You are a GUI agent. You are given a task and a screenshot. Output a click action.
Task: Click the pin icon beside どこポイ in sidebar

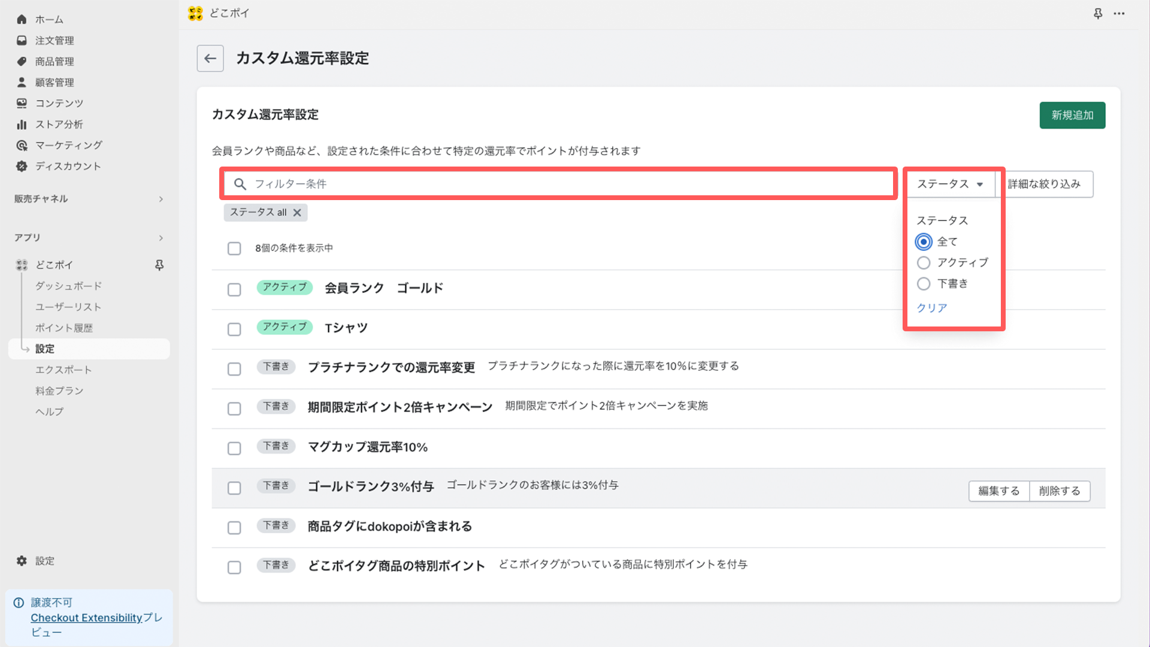click(159, 265)
